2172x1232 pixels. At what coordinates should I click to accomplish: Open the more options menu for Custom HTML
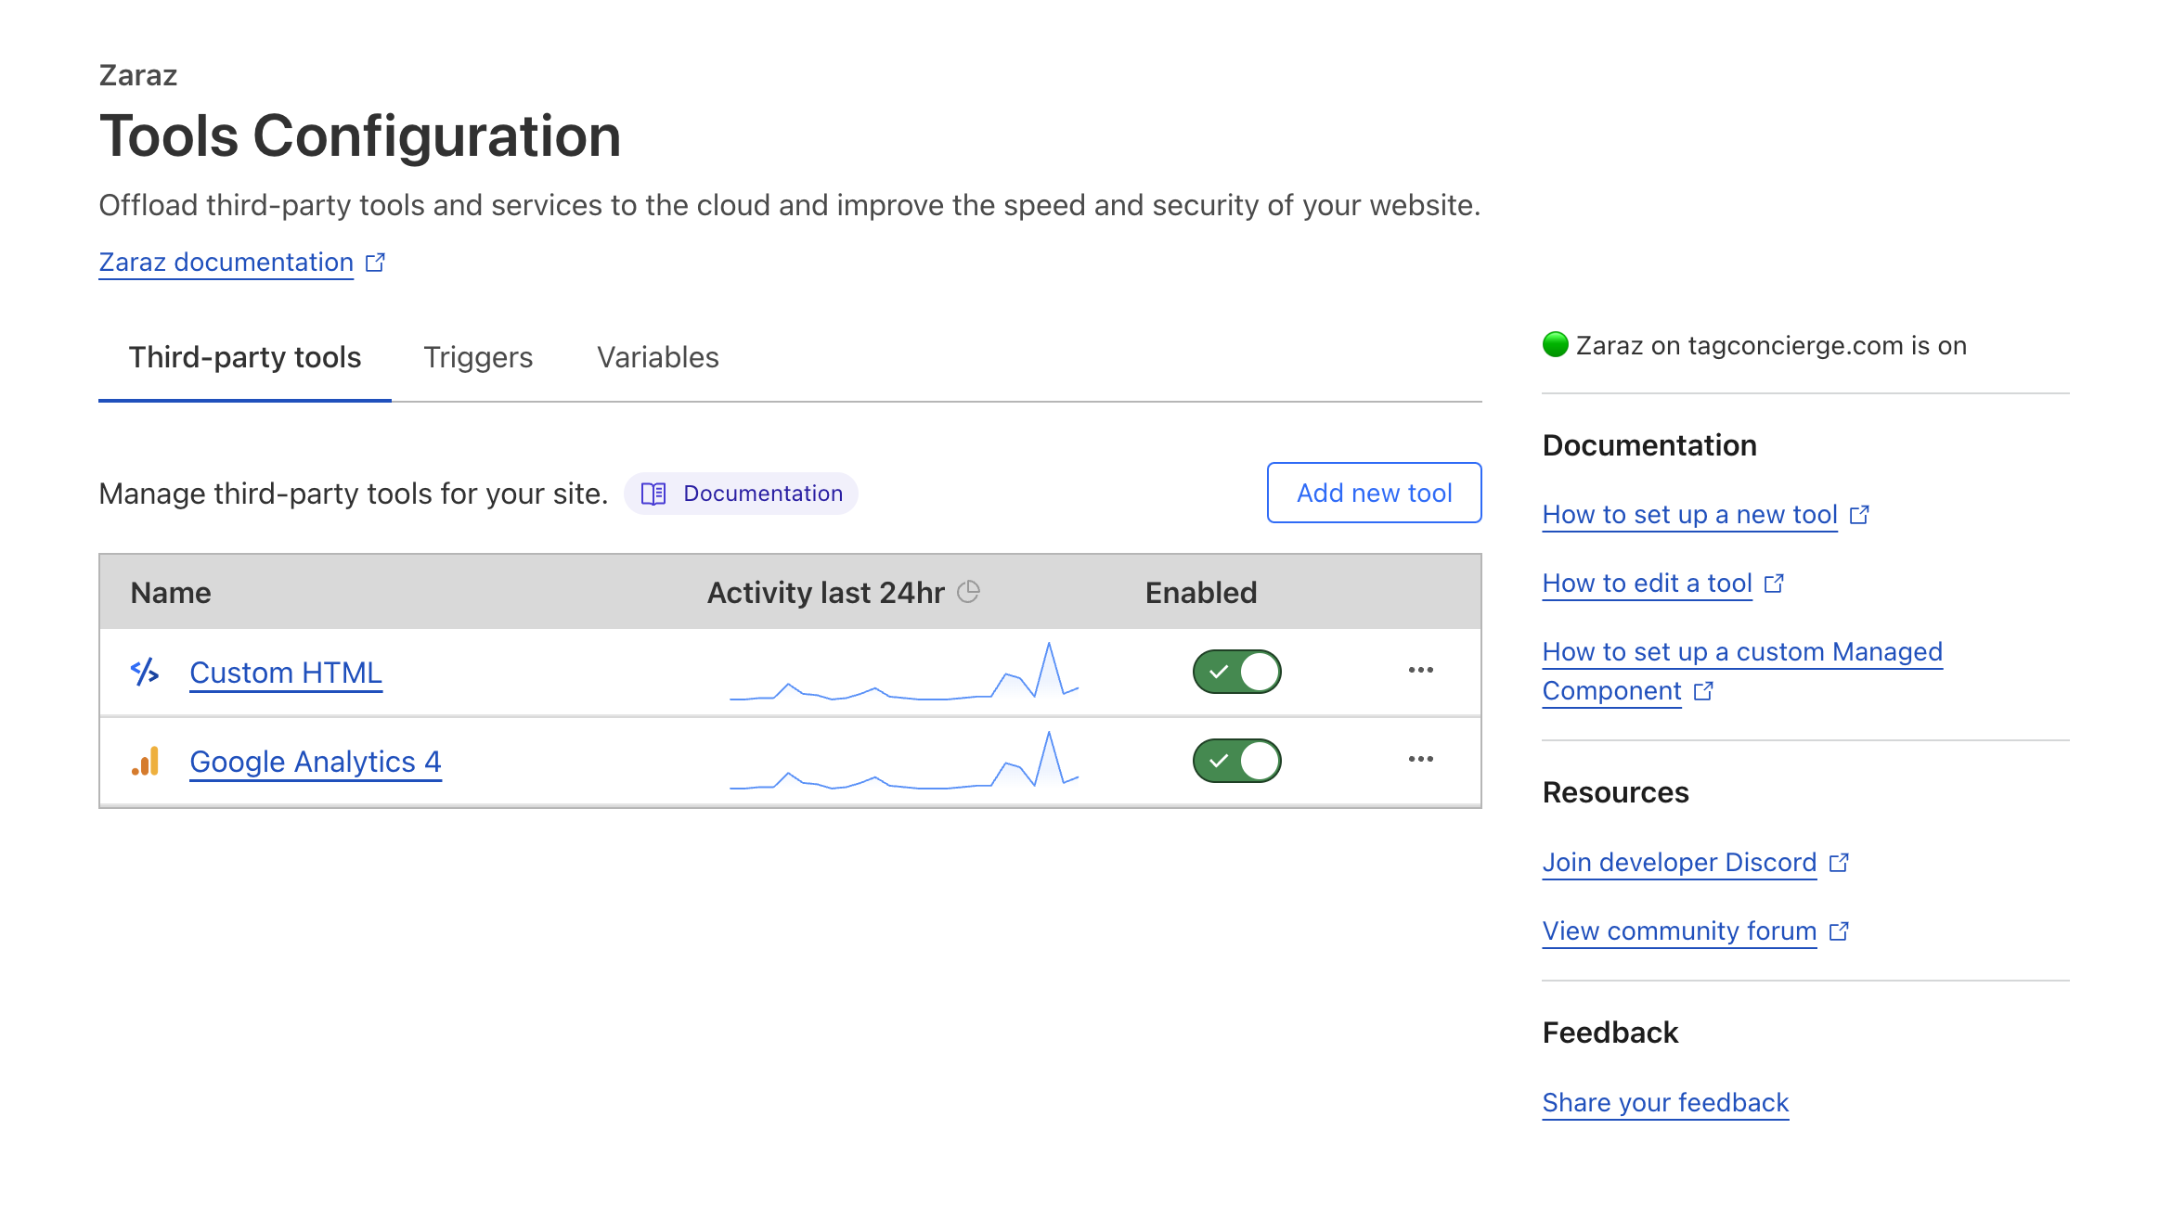(1420, 670)
